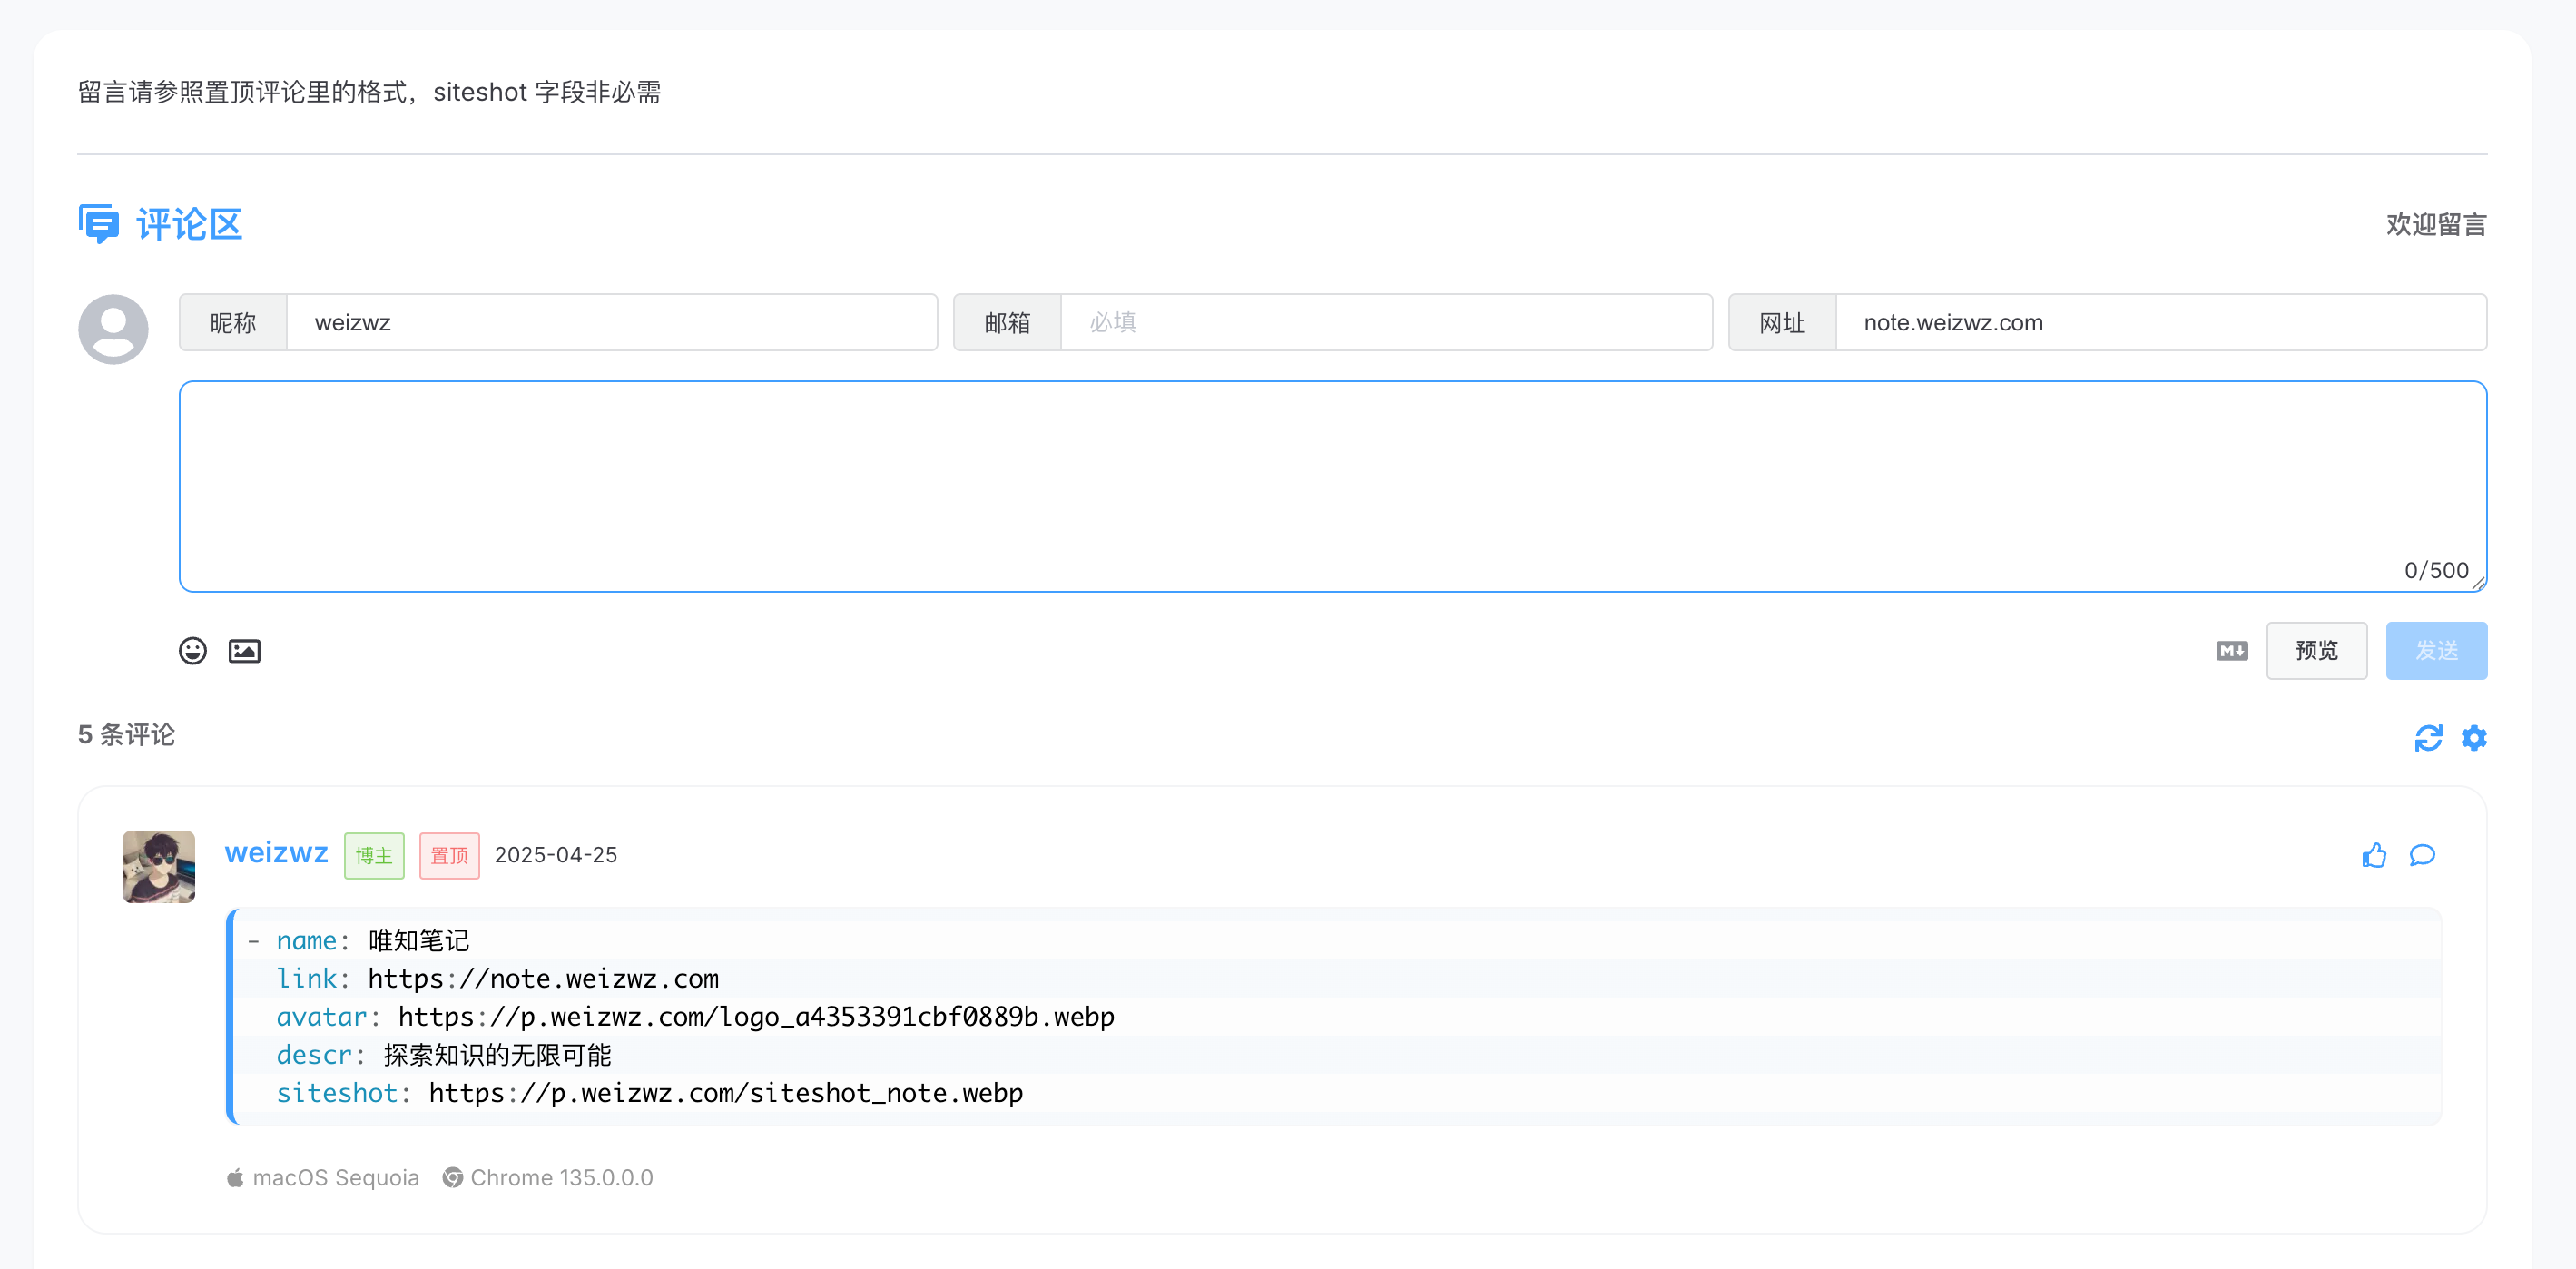Viewport: 2576px width, 1269px height.
Task: Open weizwz's profile link
Action: click(276, 853)
